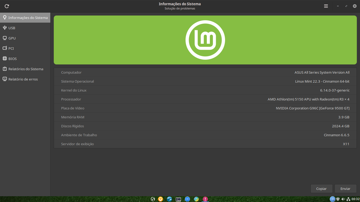Viewport: 360px width, 202px height.
Task: Open the network icon in the tray
Action: (x=348, y=199)
